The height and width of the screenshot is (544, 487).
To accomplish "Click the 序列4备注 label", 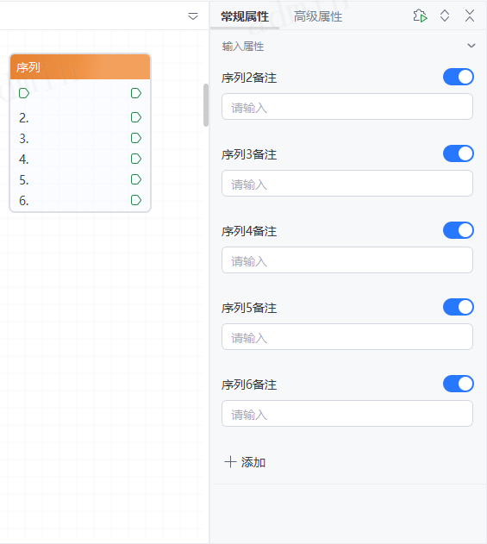I will (249, 231).
